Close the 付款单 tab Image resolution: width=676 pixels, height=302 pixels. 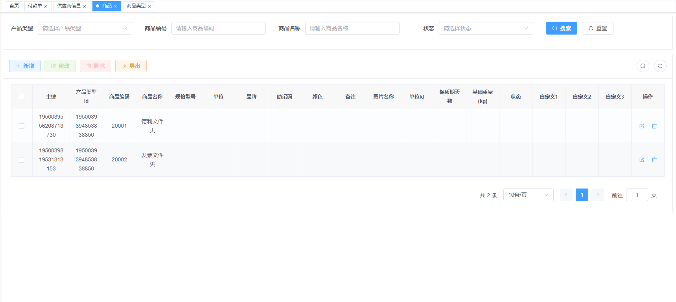(46, 6)
